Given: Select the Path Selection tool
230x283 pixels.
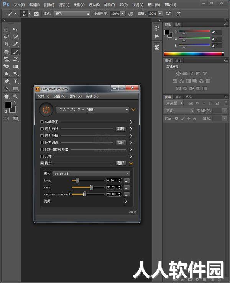Looking at the screenshot, I should (7, 88).
